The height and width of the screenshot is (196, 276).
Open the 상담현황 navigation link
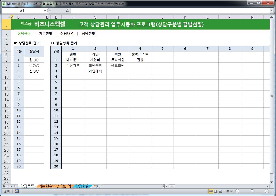88,33
